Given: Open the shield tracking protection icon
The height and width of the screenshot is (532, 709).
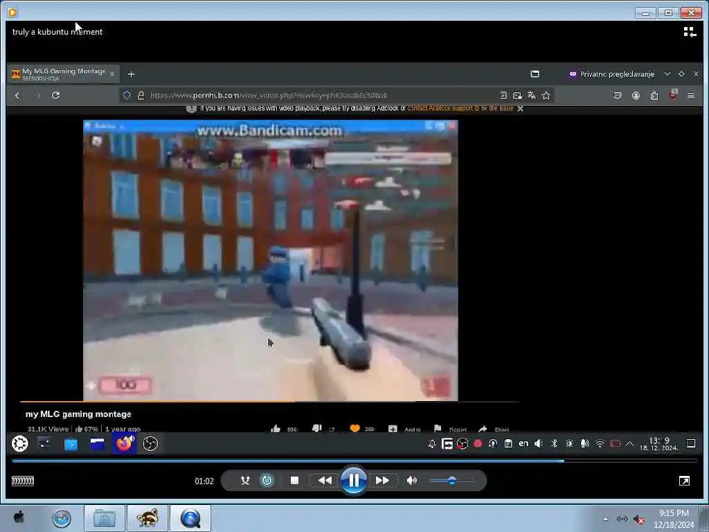Looking at the screenshot, I should click(x=127, y=96).
